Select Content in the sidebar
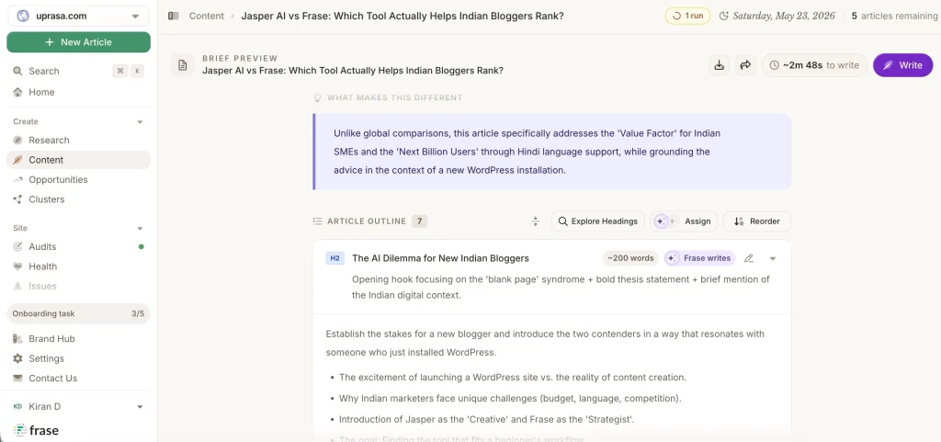 (78, 160)
